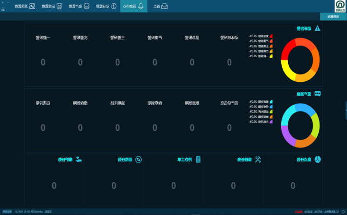Click the 待办工单 document icon
The image size is (347, 215).
(x=198, y=160)
